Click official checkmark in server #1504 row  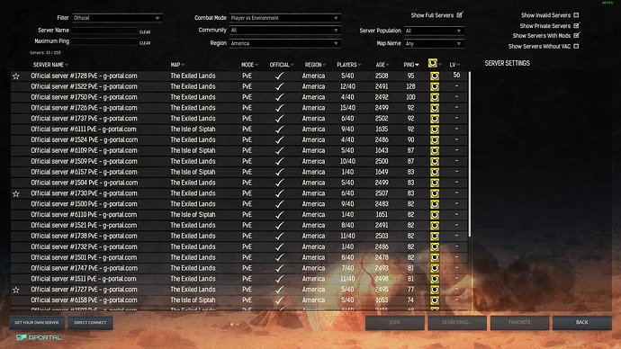[280, 183]
